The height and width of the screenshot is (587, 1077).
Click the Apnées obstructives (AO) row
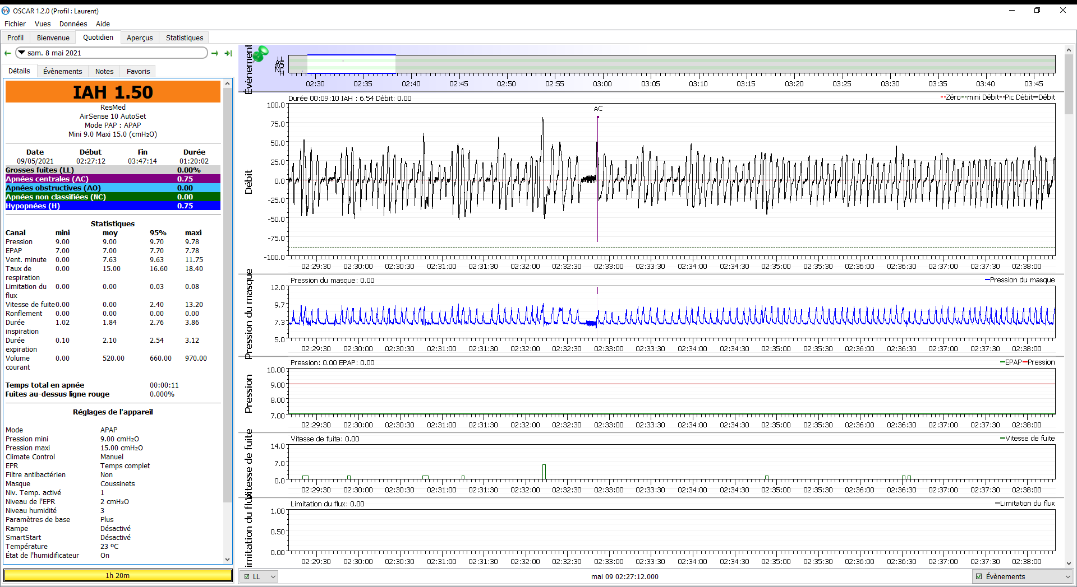pos(113,188)
